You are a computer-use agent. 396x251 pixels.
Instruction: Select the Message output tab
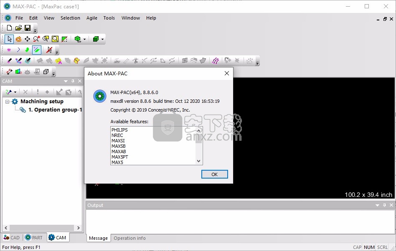(x=98, y=238)
